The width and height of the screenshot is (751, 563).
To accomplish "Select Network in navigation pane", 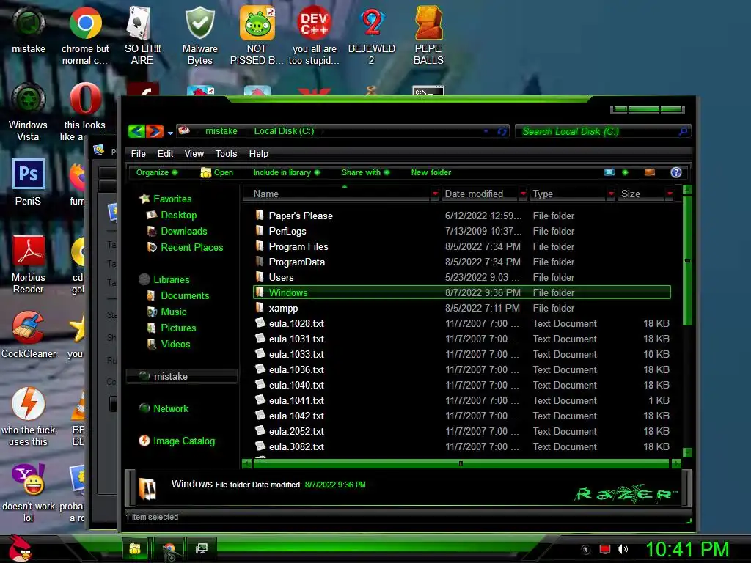I will [x=164, y=408].
